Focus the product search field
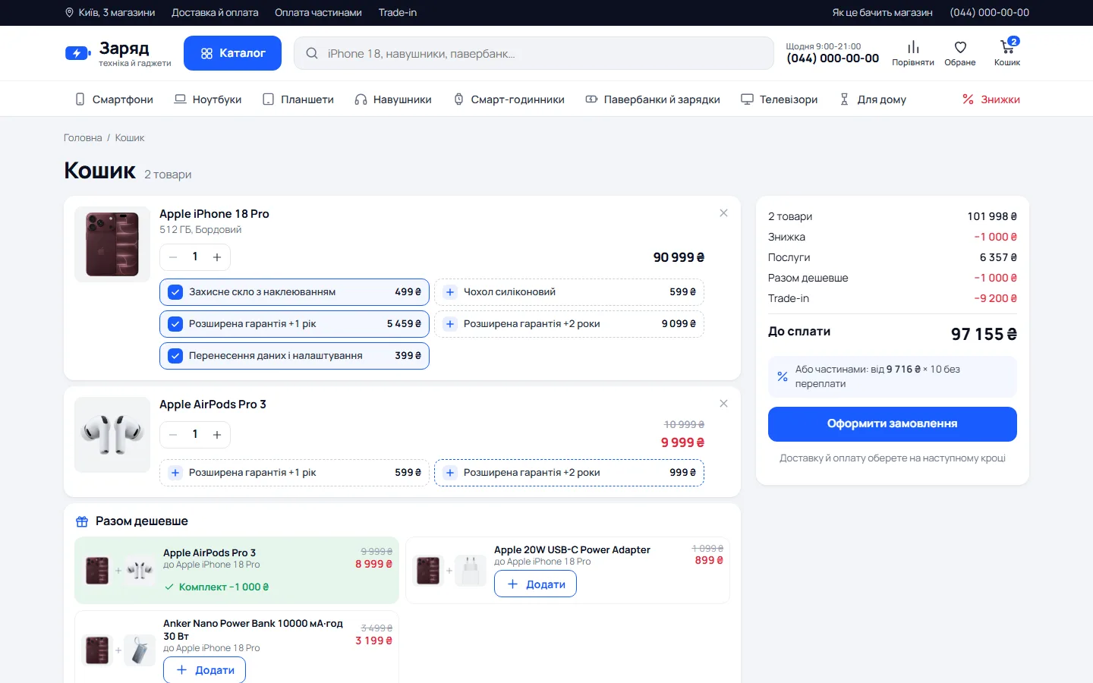Viewport: 1093px width, 683px height. click(534, 54)
